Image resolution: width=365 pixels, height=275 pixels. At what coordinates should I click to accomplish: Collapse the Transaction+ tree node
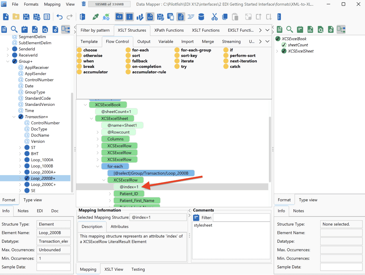coord(14,117)
